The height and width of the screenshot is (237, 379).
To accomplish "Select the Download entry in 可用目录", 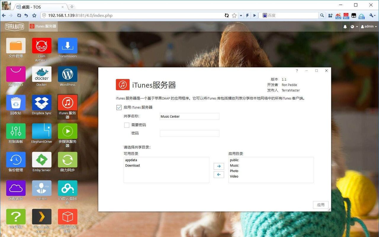I will (x=133, y=166).
